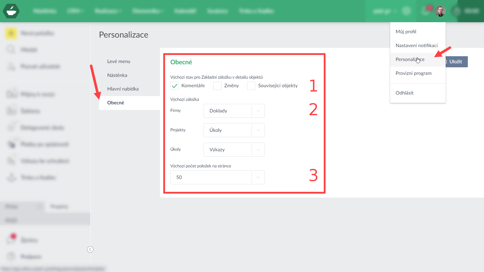
Task: Open the Firmy default tab dropdown
Action: (234, 111)
